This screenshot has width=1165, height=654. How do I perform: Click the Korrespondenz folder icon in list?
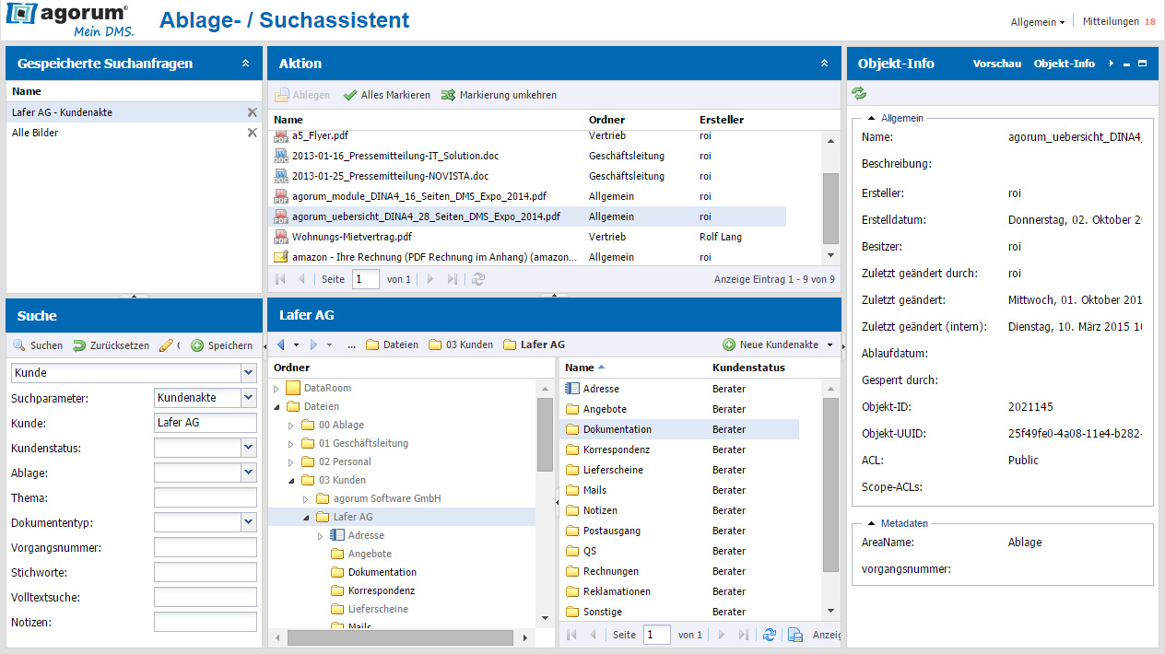tap(571, 450)
